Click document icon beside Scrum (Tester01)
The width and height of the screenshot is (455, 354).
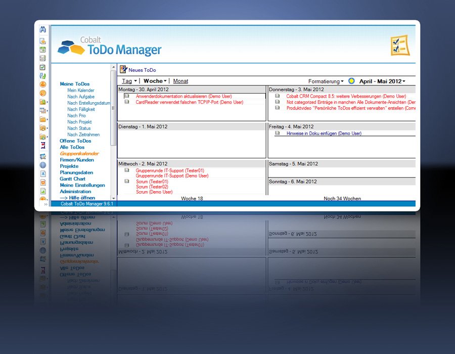click(127, 181)
